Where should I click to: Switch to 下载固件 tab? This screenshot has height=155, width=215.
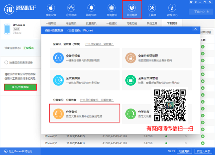point(172,23)
